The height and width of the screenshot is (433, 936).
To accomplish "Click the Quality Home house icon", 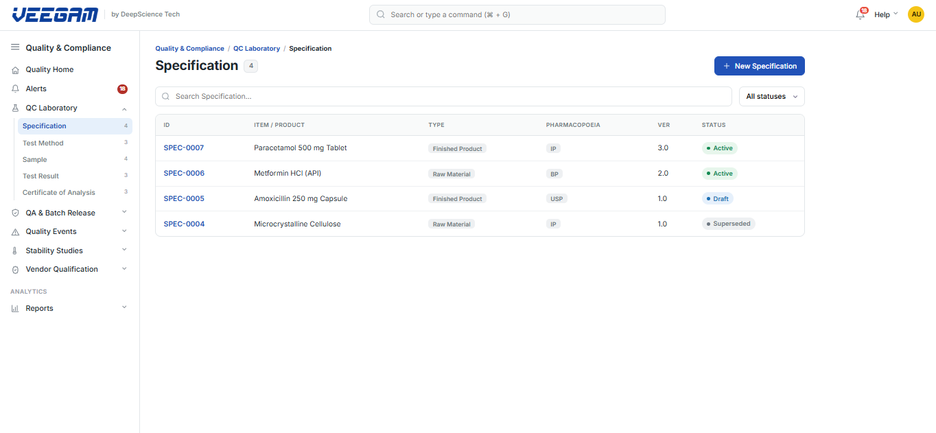I will pyautogui.click(x=15, y=69).
